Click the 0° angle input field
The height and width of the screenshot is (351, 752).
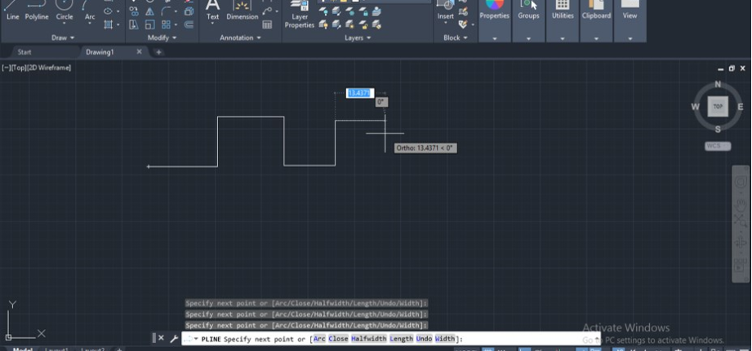coord(381,102)
